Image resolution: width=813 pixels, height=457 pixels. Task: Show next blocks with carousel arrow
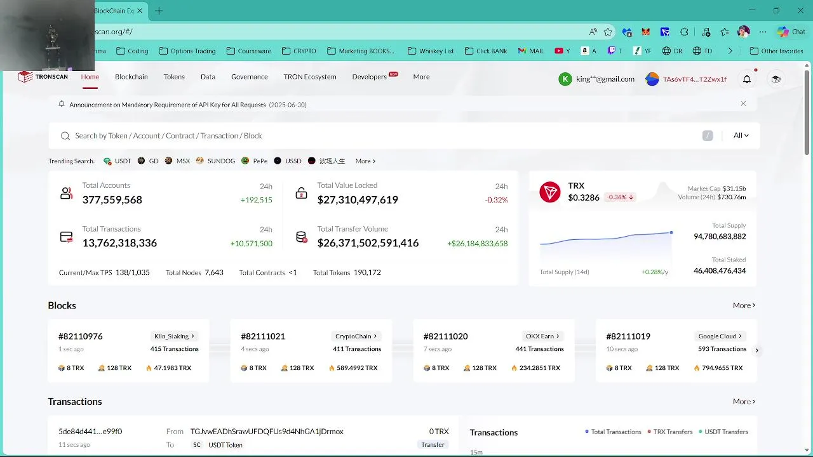[756, 350]
